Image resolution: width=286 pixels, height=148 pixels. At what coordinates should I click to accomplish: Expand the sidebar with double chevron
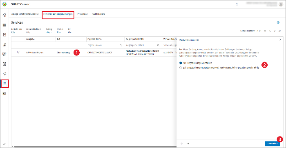tap(4, 144)
